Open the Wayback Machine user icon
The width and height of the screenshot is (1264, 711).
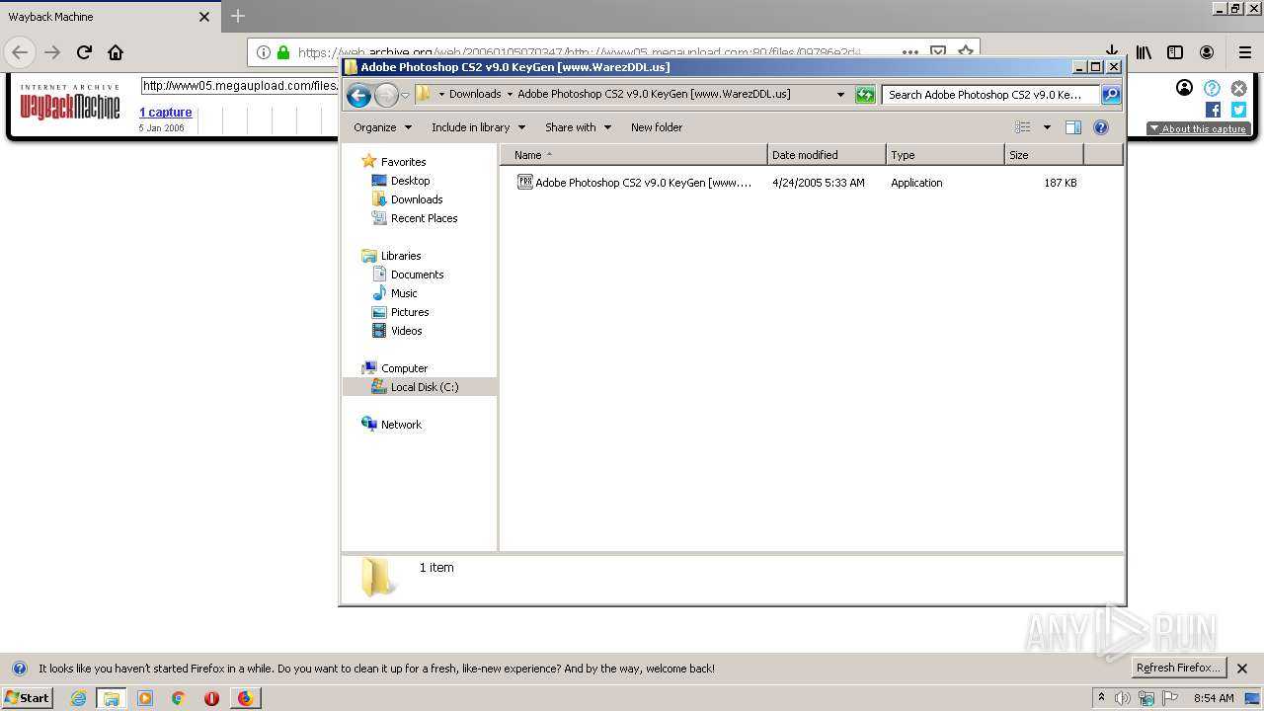pos(1185,88)
